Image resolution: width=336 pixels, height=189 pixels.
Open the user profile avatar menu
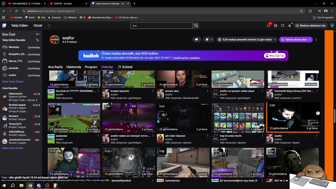point(332,25)
